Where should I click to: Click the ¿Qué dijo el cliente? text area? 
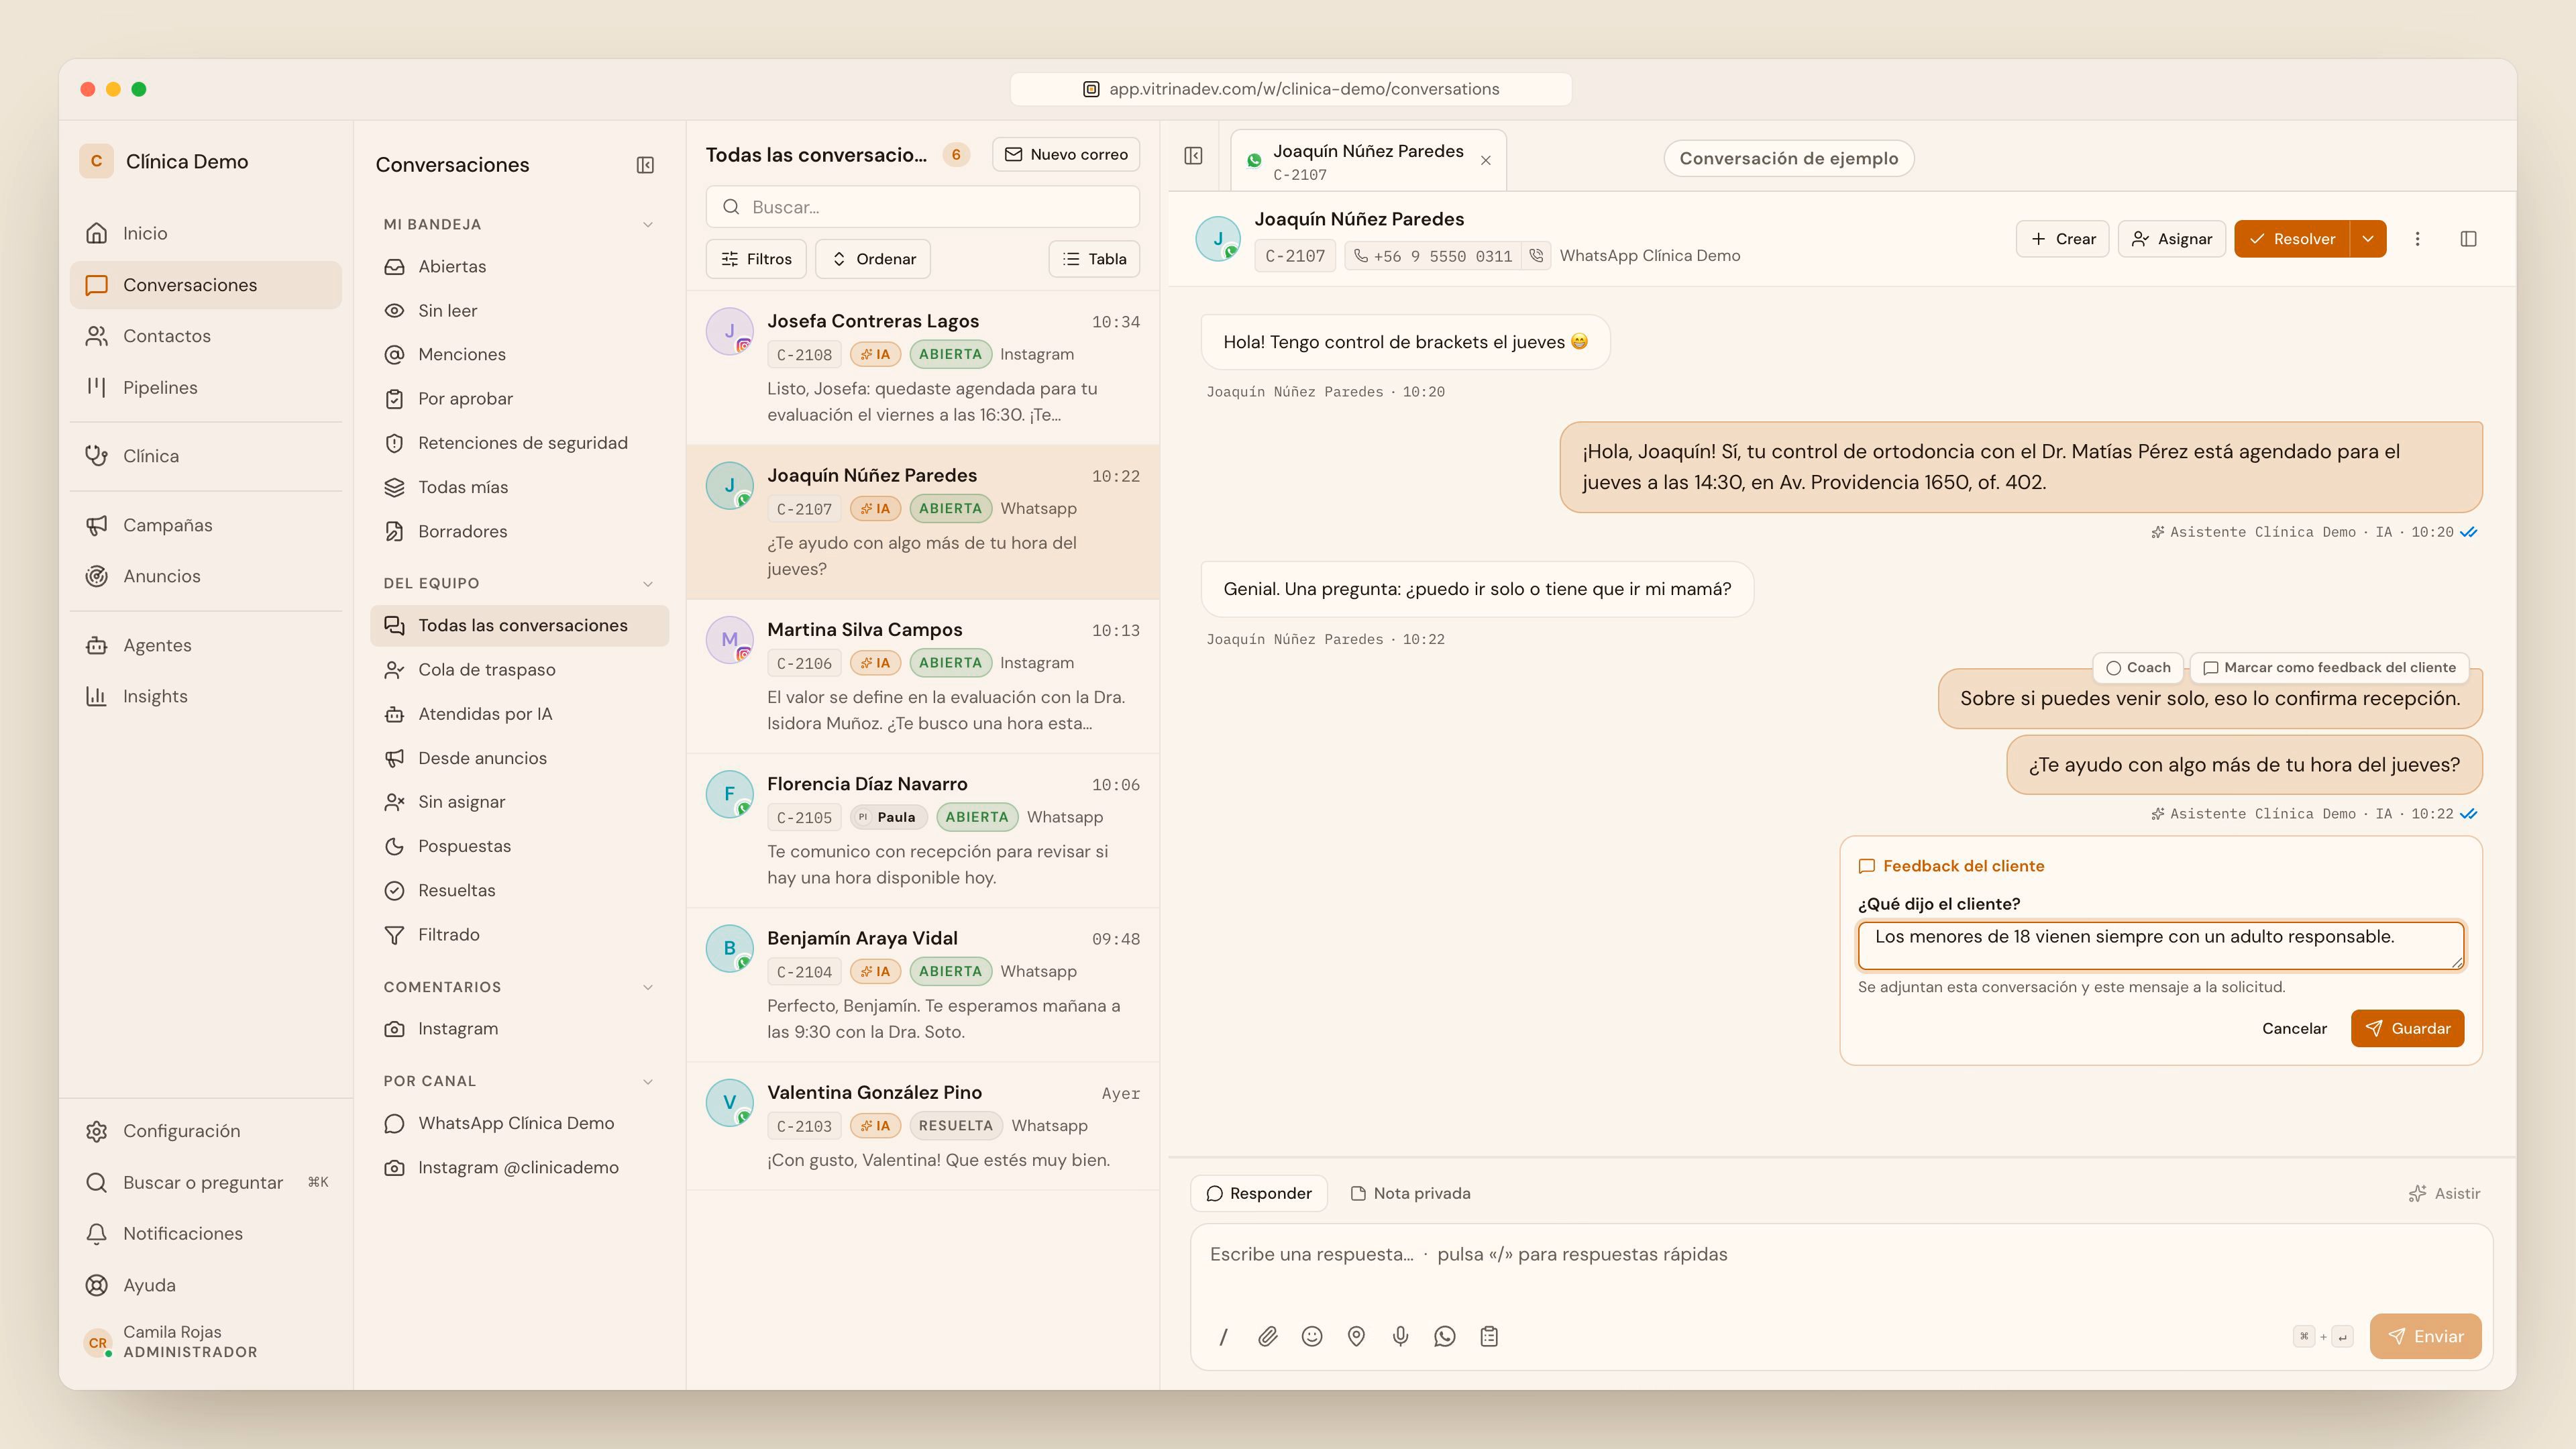pos(2161,945)
